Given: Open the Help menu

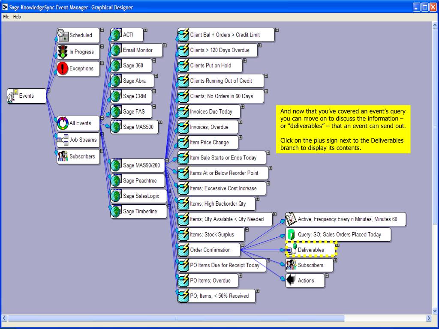Looking at the screenshot, I should [17, 17].
